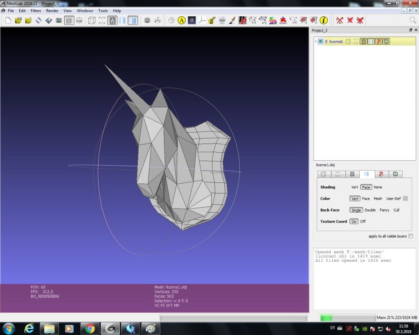This screenshot has width=419, height=335.
Task: Set Shading to None
Action: coord(378,187)
